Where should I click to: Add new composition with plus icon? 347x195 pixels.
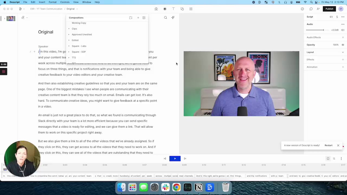click(138, 18)
